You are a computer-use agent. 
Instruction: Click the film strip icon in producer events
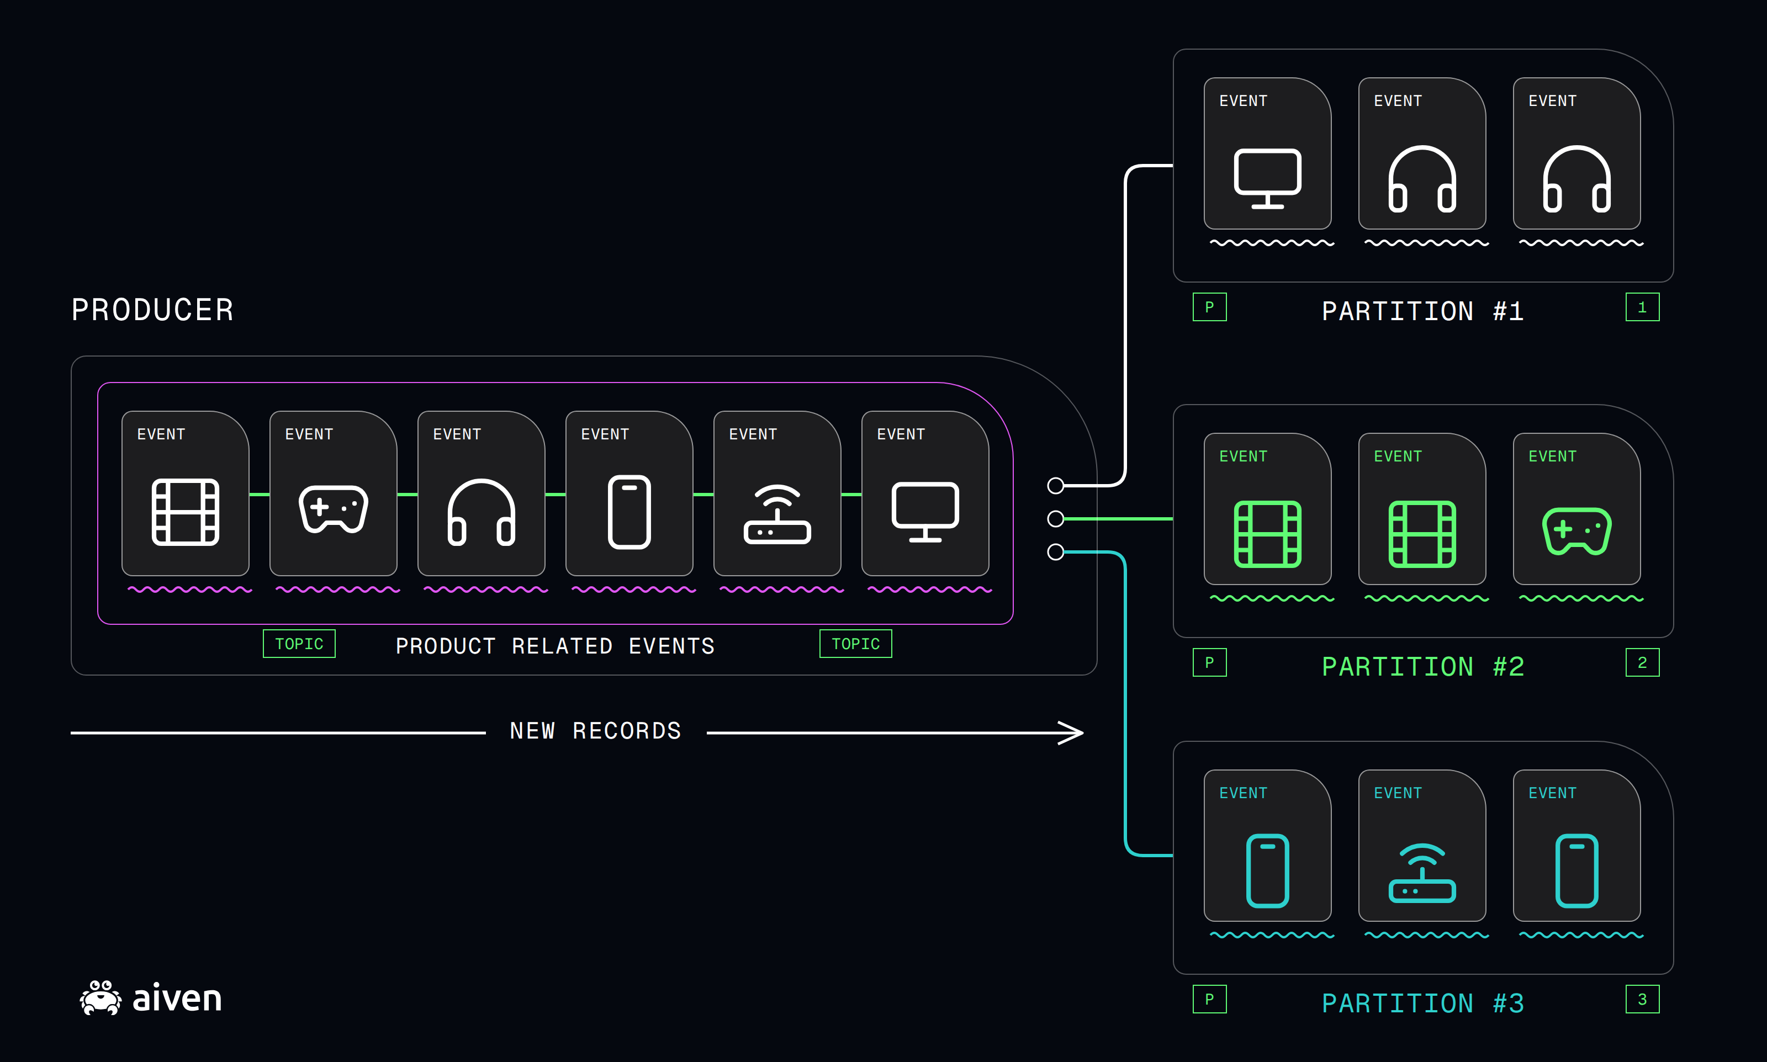(x=186, y=512)
